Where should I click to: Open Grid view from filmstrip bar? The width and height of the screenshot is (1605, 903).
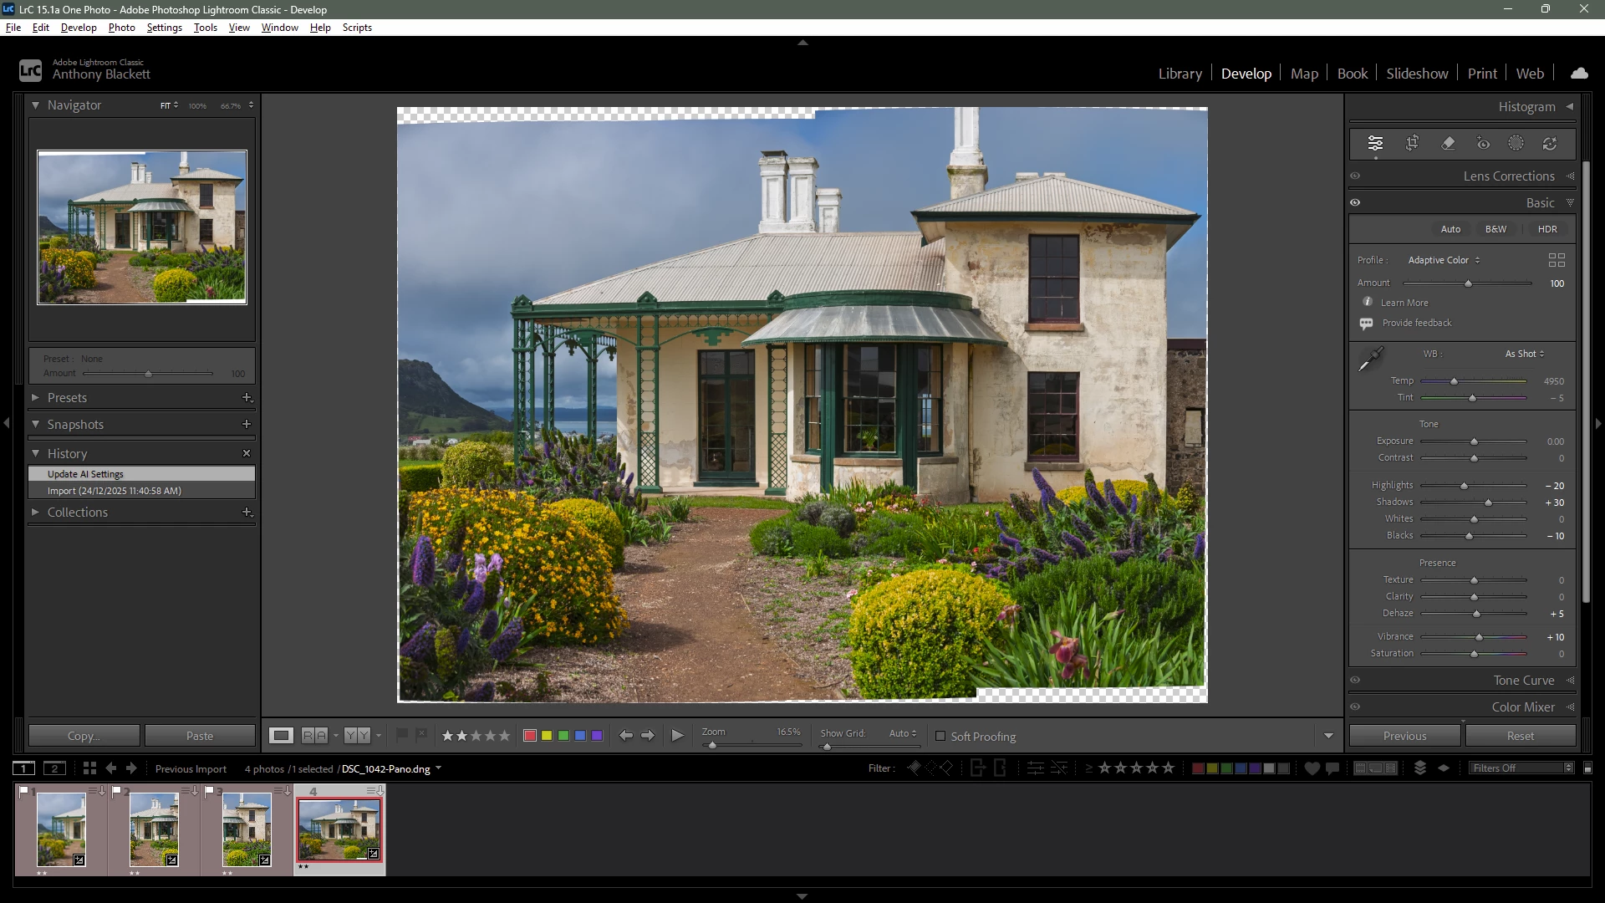(x=89, y=768)
